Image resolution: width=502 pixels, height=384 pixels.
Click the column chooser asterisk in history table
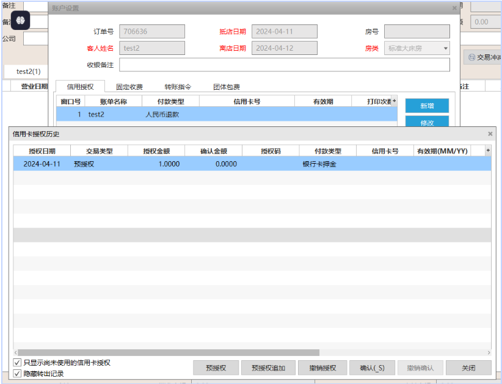(x=487, y=151)
